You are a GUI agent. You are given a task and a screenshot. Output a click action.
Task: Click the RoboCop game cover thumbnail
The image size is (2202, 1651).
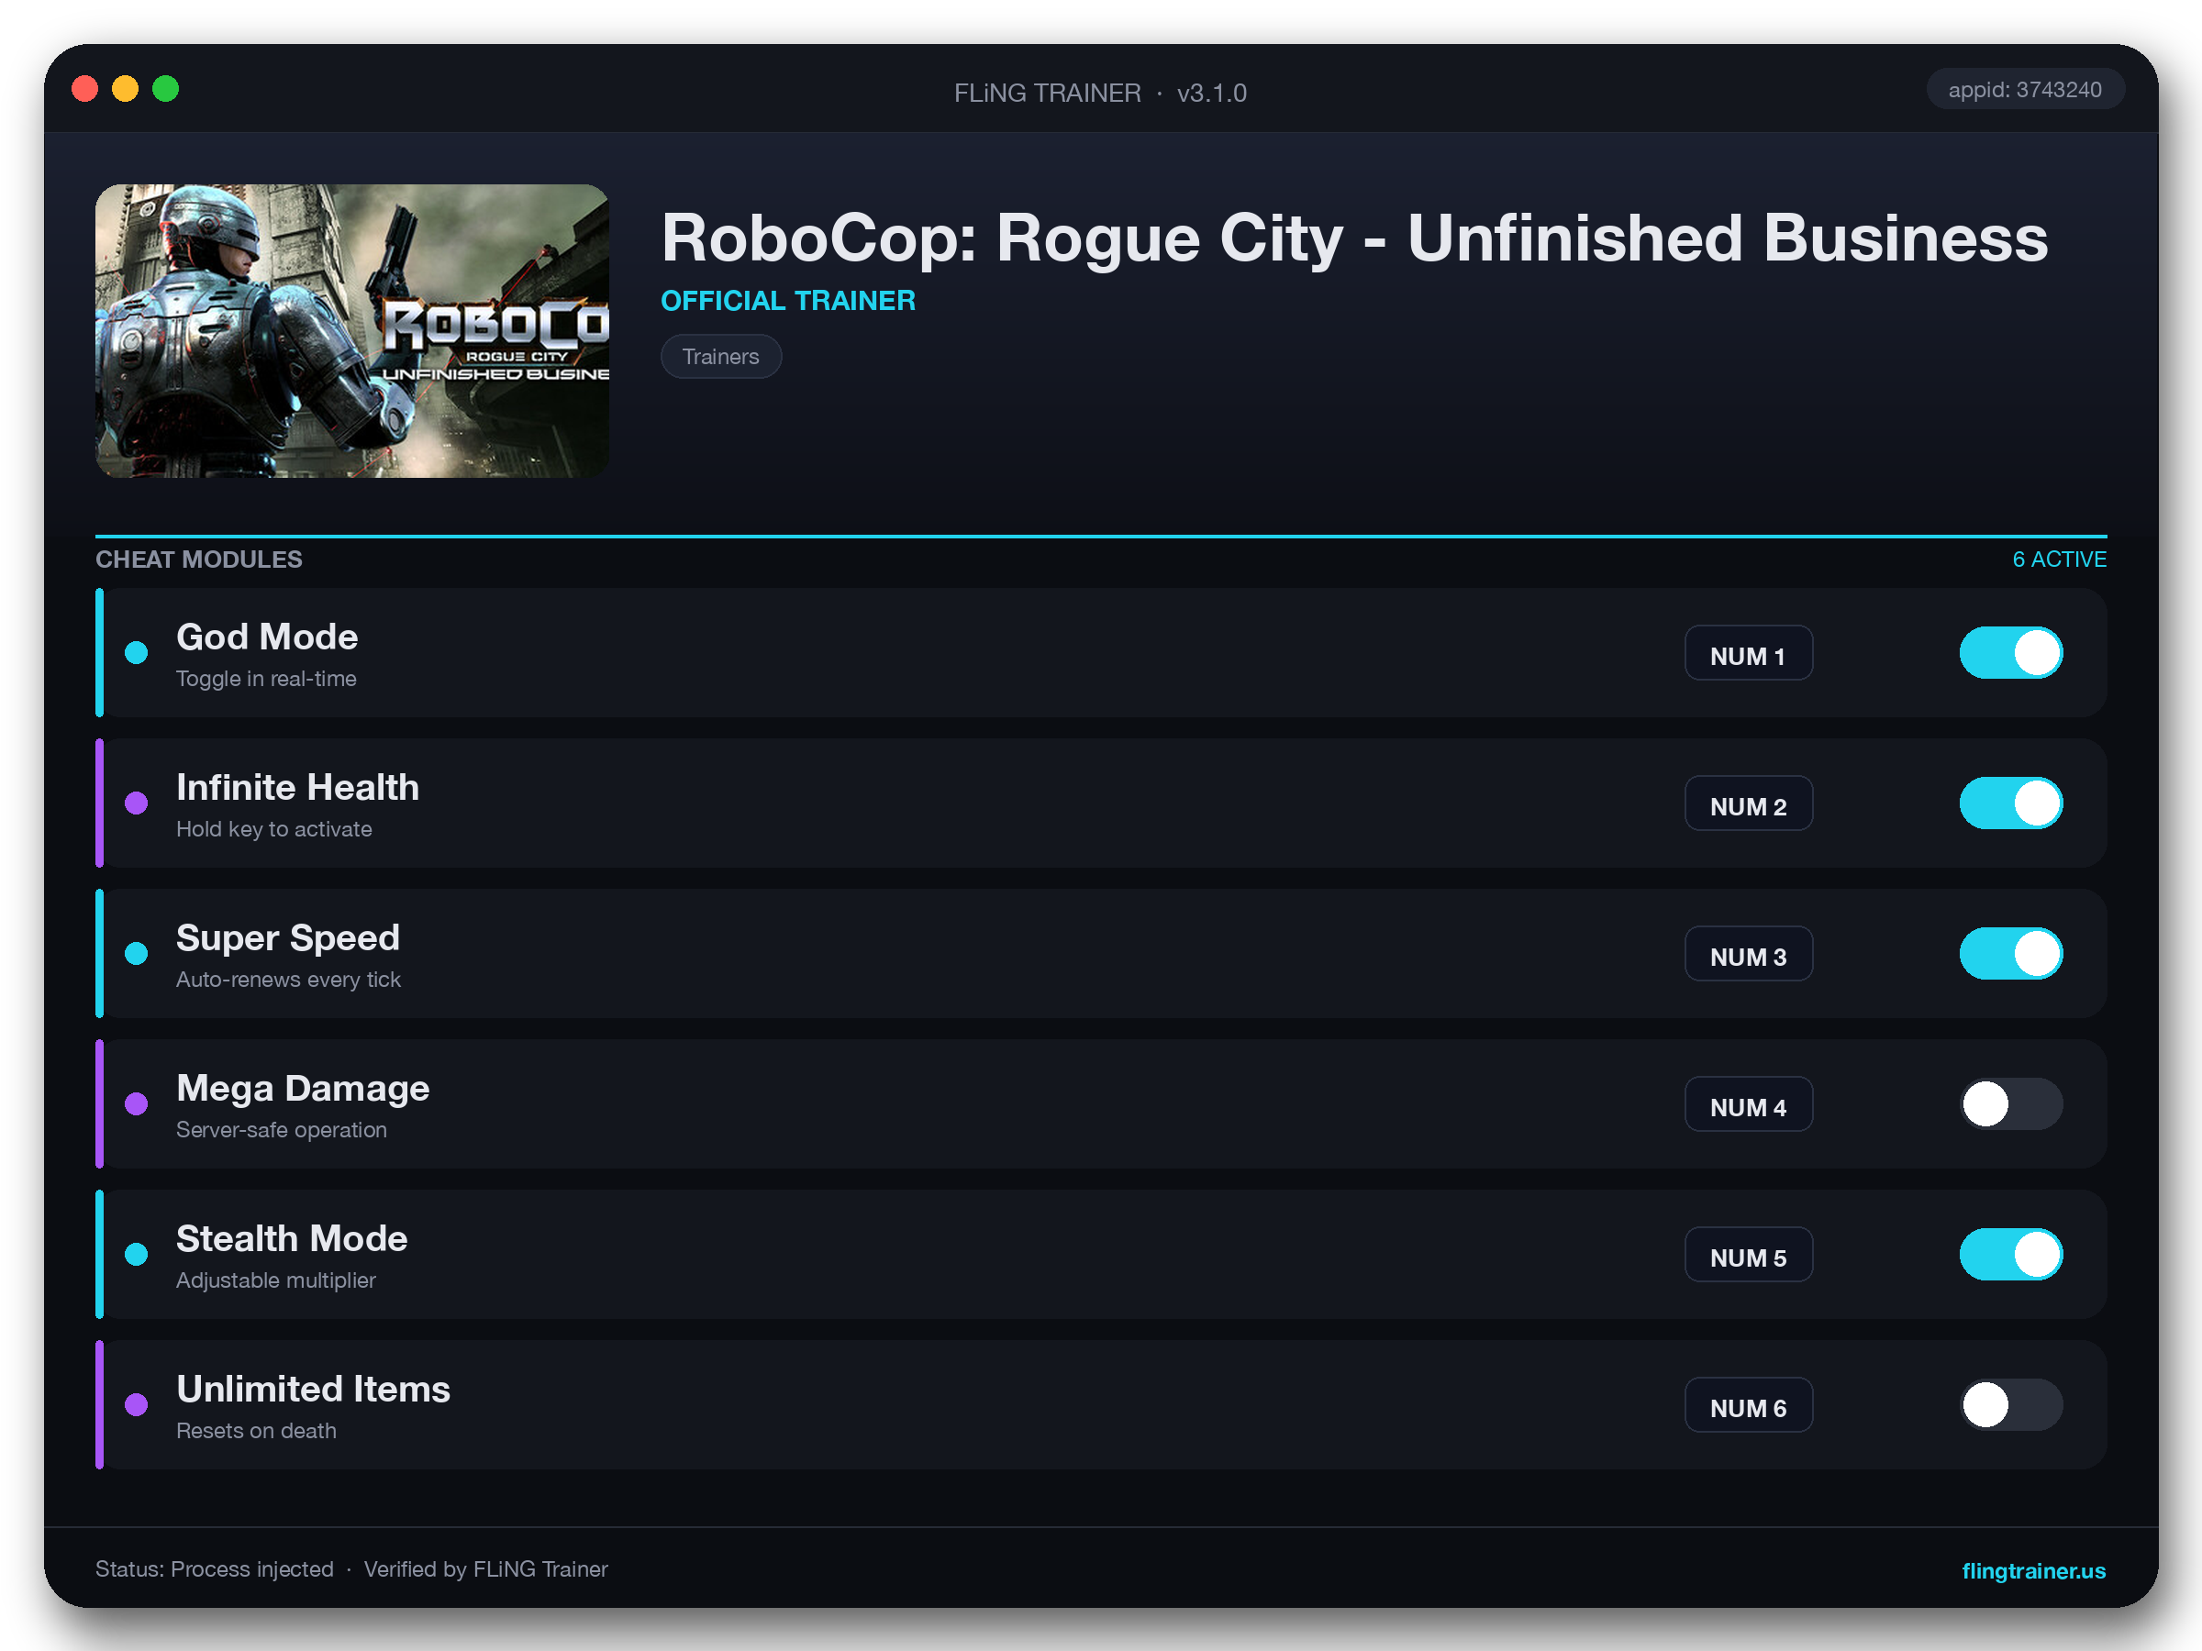[351, 330]
